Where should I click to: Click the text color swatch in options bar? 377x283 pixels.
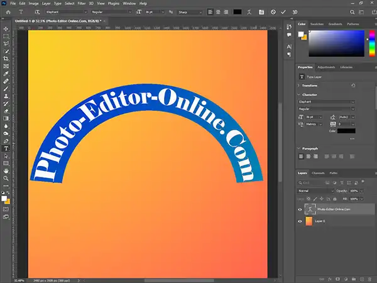pos(238,12)
